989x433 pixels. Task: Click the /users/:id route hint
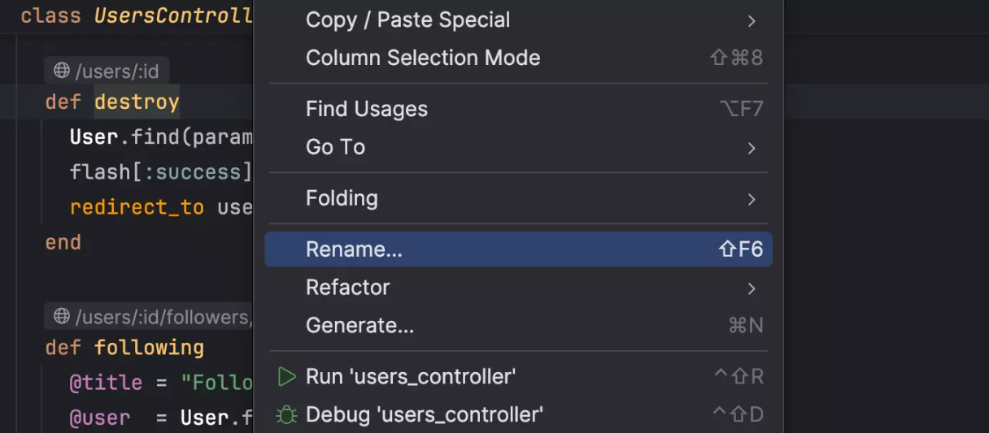[117, 71]
